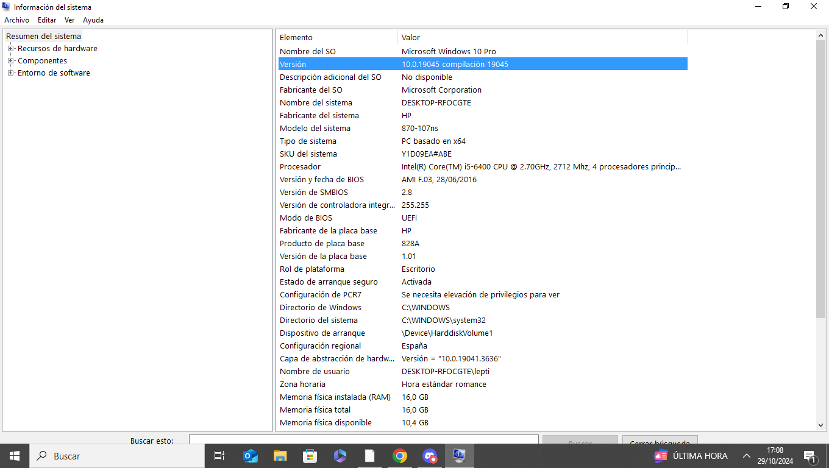Select the Modo de BIOS row
The width and height of the screenshot is (829, 468).
(483, 218)
